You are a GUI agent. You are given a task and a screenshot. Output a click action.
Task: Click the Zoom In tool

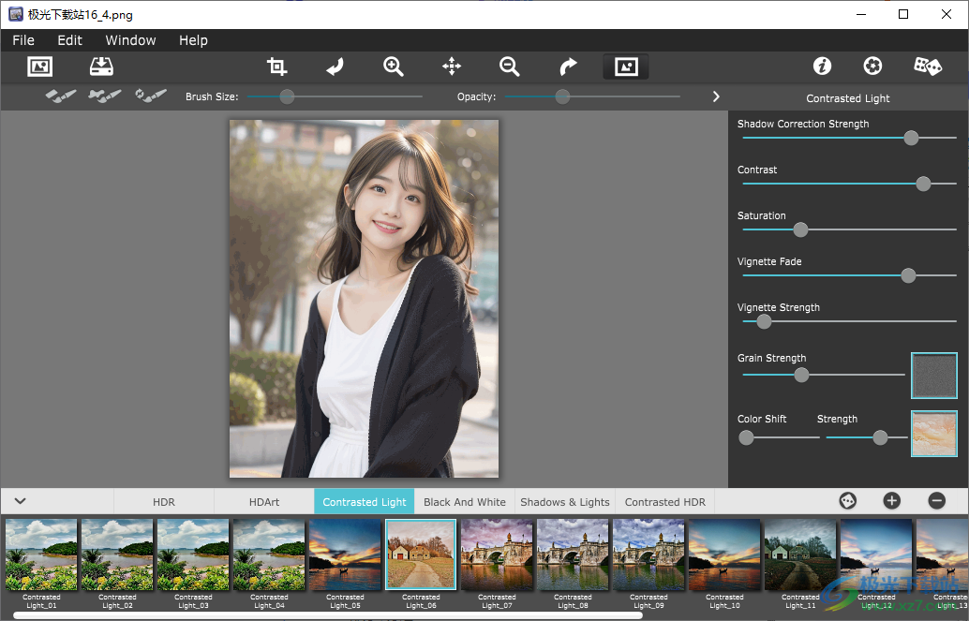[393, 67]
